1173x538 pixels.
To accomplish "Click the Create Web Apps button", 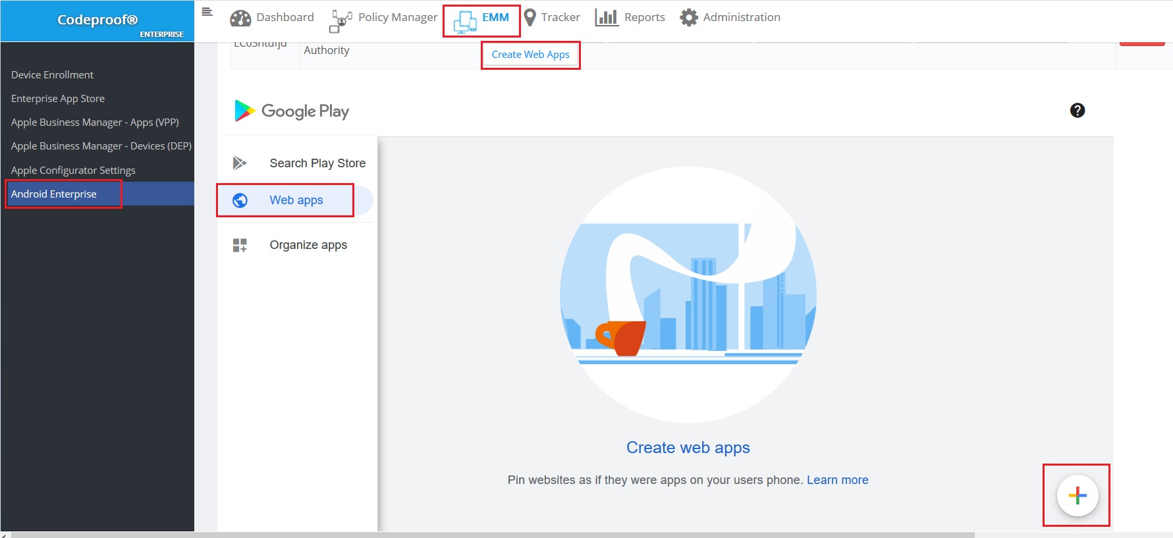I will pos(531,55).
